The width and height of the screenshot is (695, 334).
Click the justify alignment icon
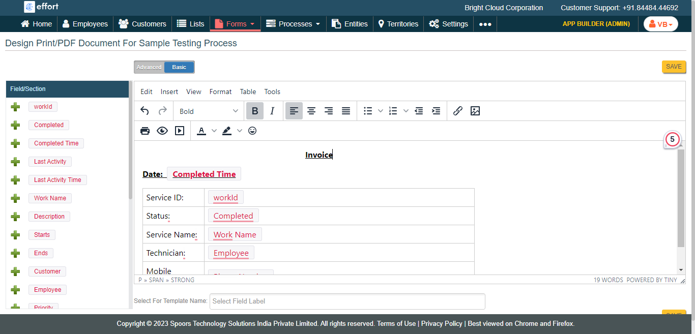pos(346,111)
